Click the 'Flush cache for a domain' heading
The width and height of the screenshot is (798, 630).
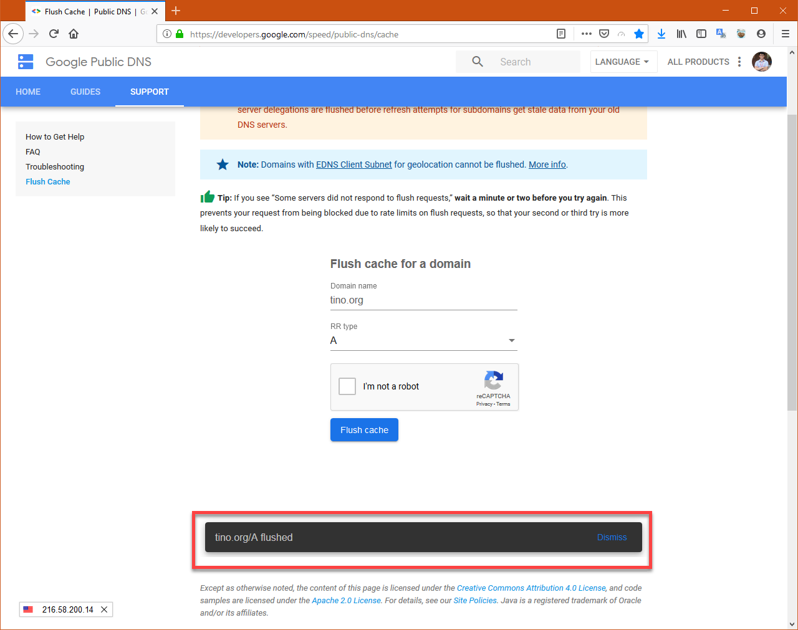pyautogui.click(x=400, y=264)
